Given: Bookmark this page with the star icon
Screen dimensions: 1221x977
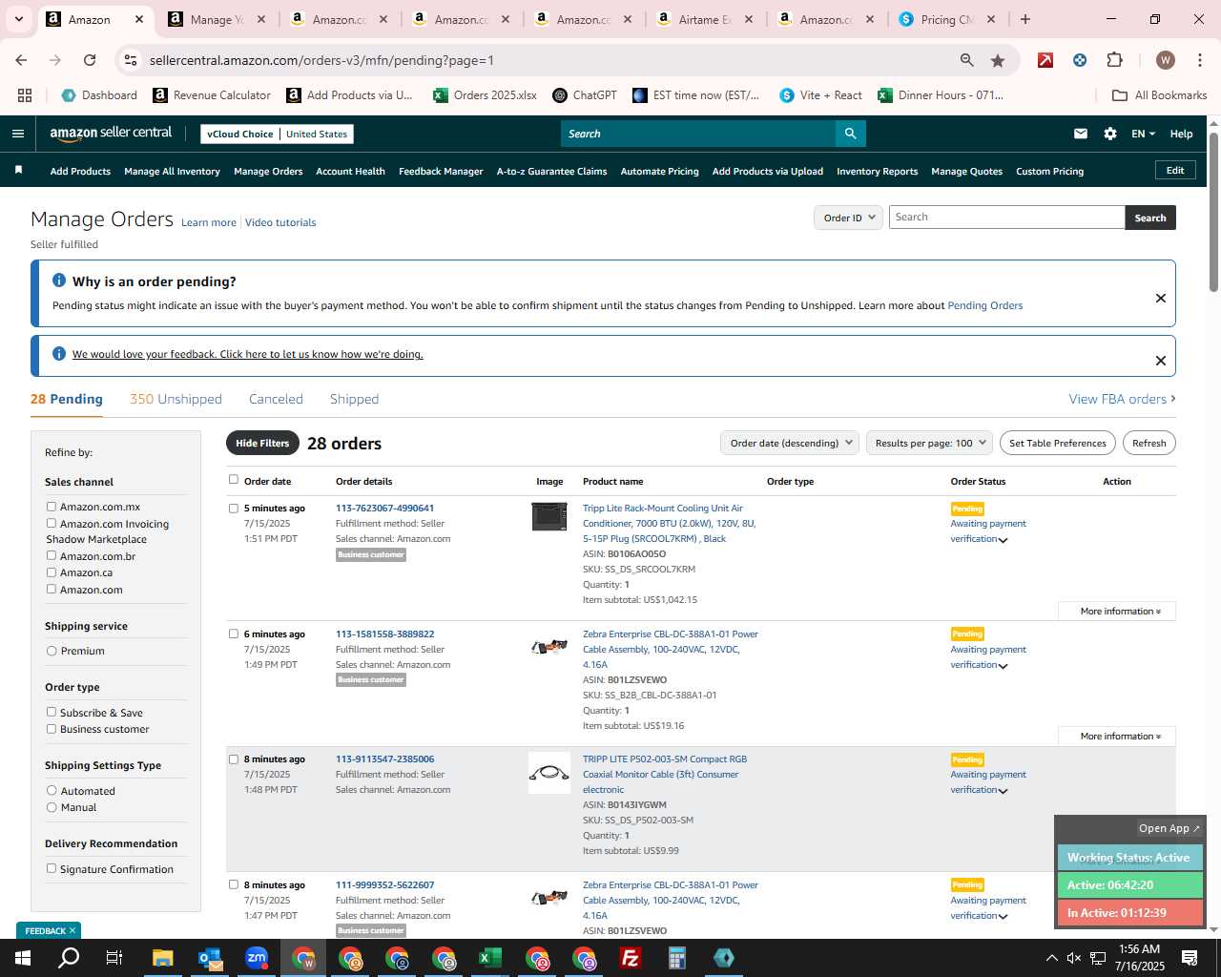Looking at the screenshot, I should tap(998, 60).
